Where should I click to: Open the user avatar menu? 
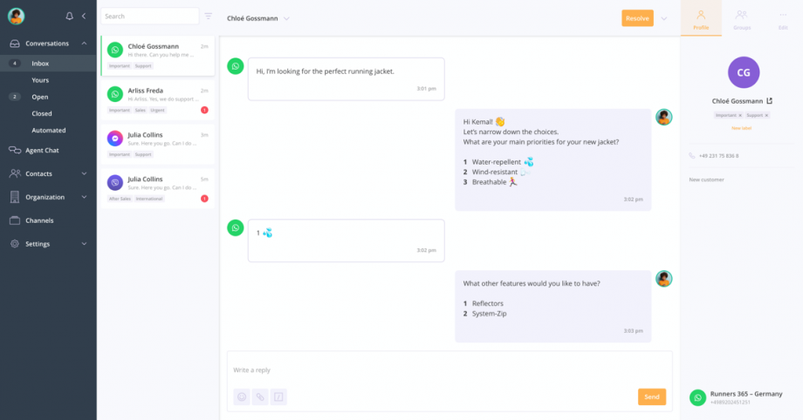pyautogui.click(x=17, y=17)
